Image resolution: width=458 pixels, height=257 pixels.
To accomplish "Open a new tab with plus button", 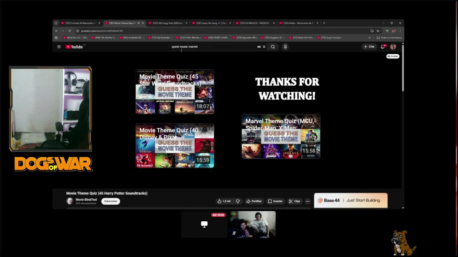I will 324,23.
